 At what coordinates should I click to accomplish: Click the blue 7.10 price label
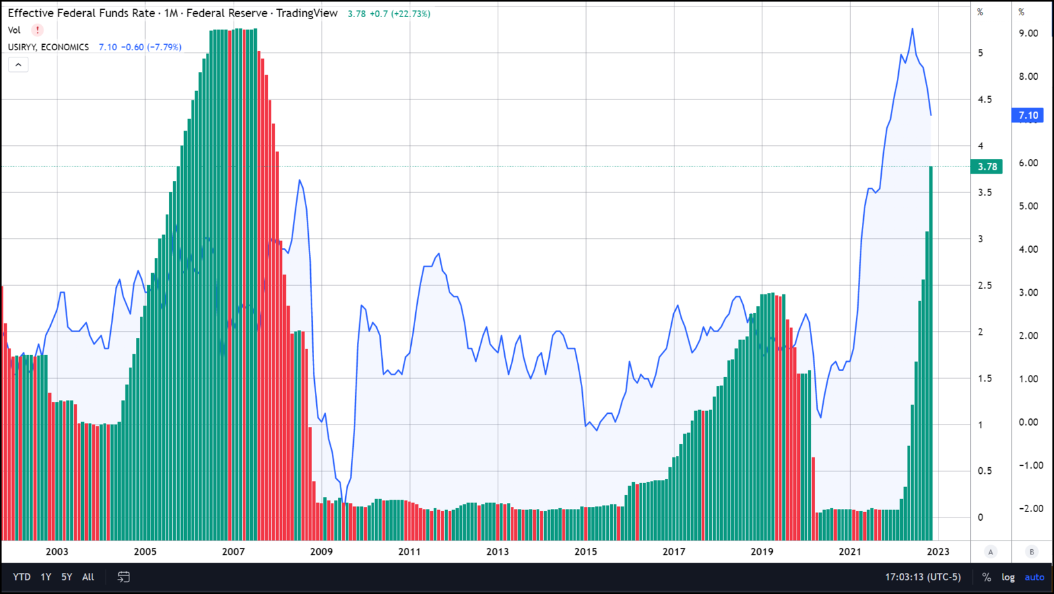1028,115
